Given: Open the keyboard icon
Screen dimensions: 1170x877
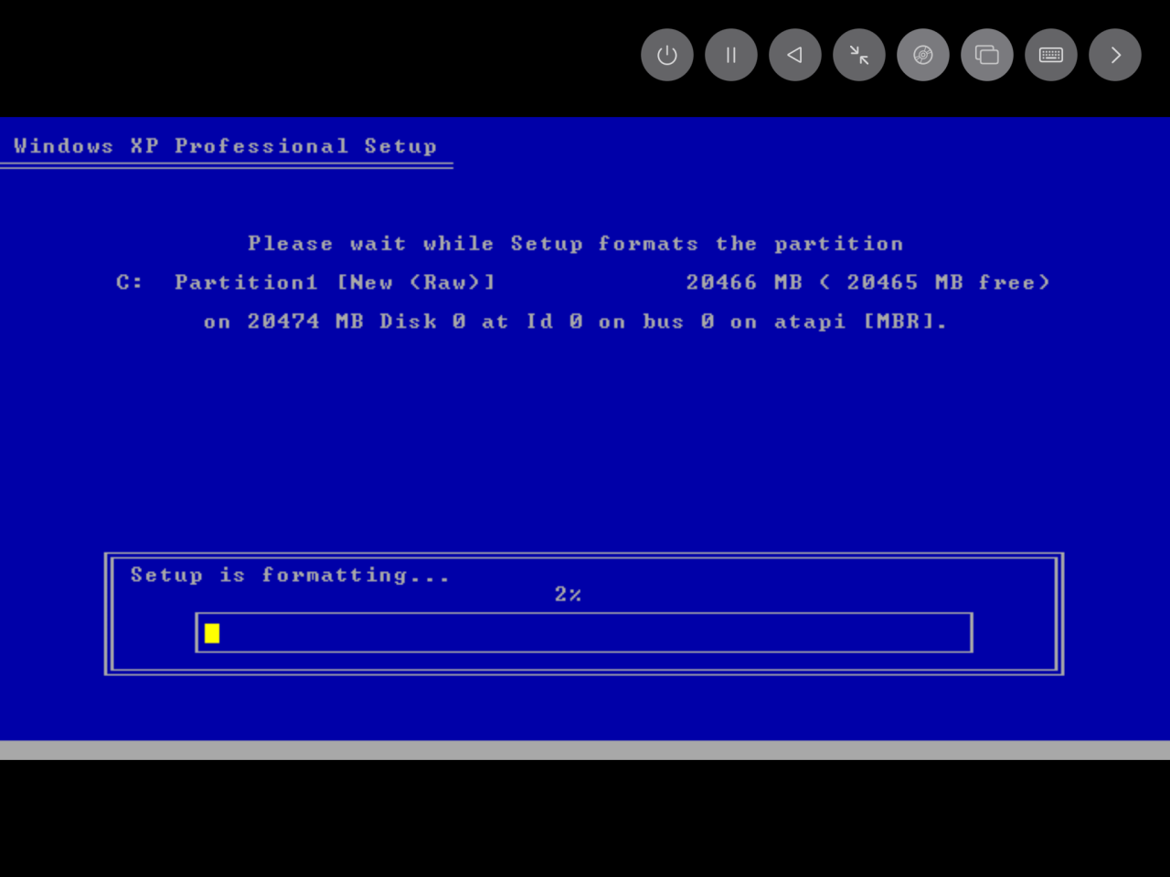Looking at the screenshot, I should click(x=1051, y=55).
